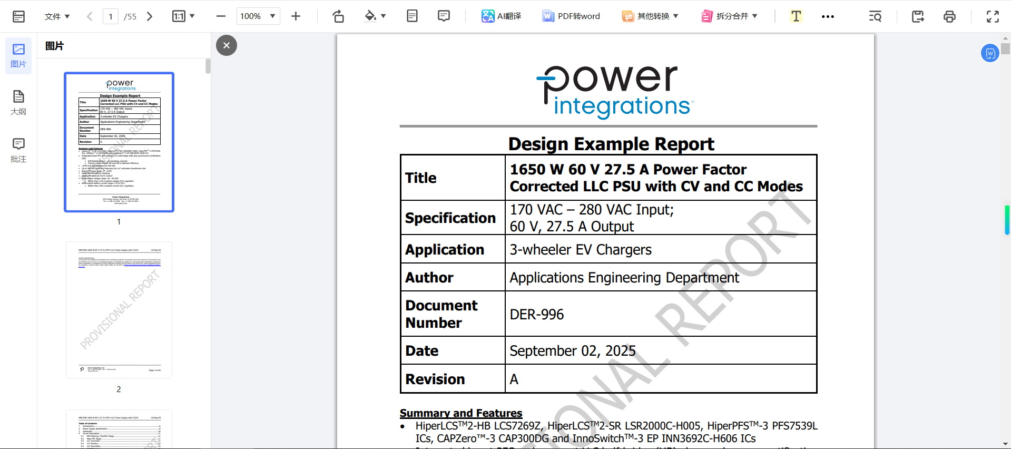Click the page view mode icon
The width and height of the screenshot is (1011, 449).
click(412, 16)
